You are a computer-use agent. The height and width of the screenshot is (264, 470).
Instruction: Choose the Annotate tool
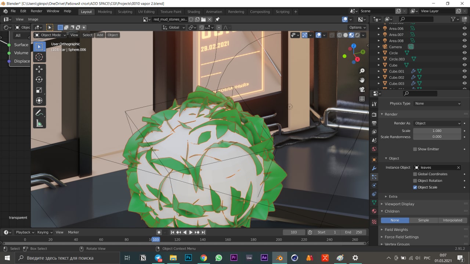[x=39, y=113]
